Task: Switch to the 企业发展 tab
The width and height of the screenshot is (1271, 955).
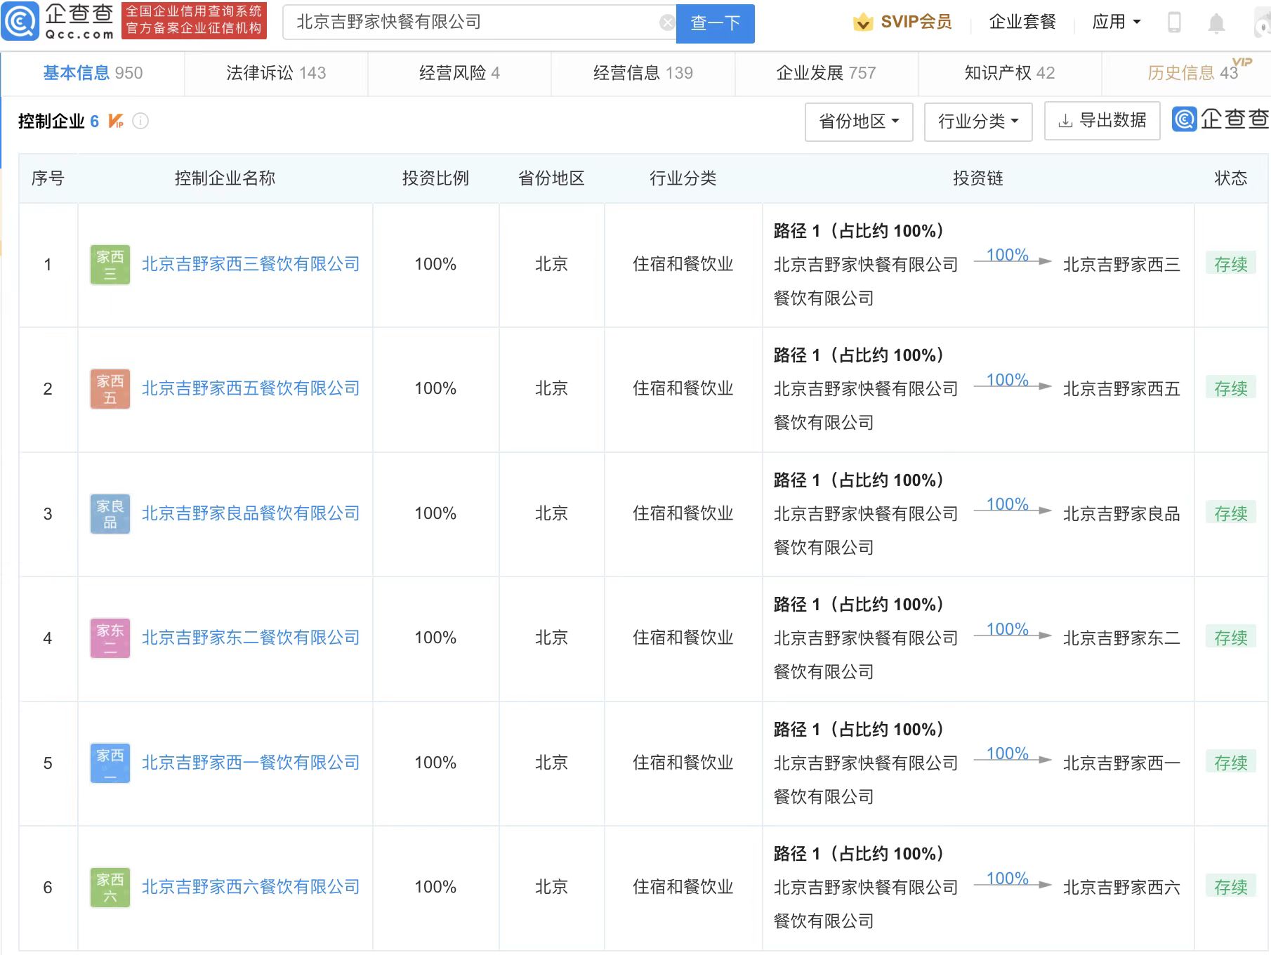Action: coord(826,73)
